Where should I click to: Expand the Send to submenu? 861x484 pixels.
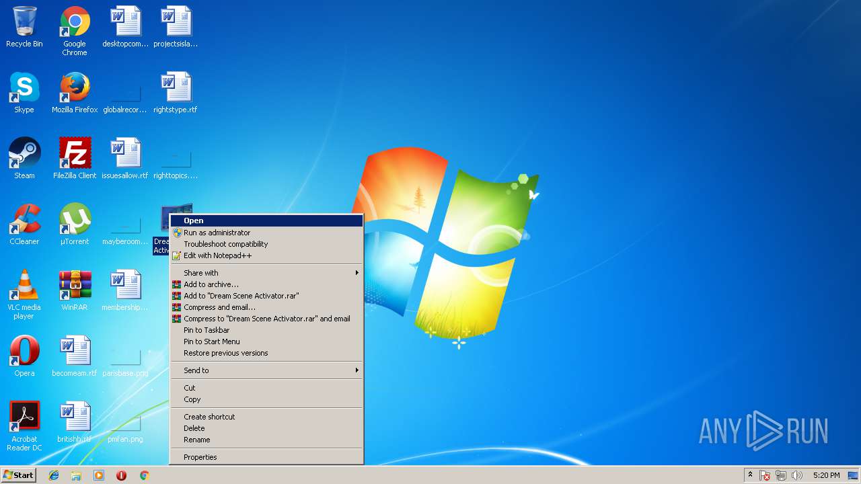[266, 370]
